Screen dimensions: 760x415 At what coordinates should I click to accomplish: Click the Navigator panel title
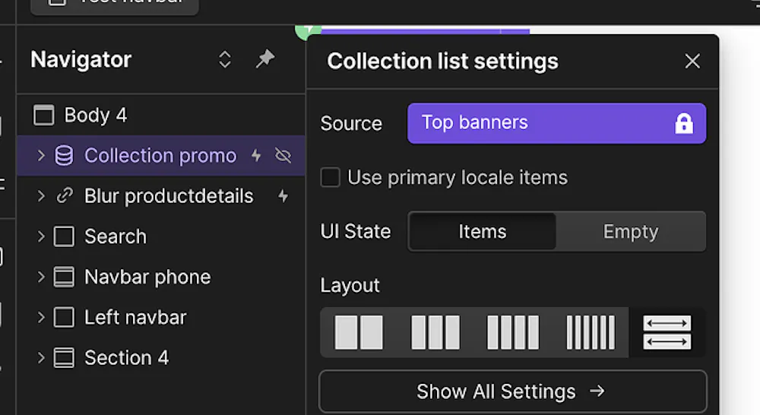click(81, 59)
